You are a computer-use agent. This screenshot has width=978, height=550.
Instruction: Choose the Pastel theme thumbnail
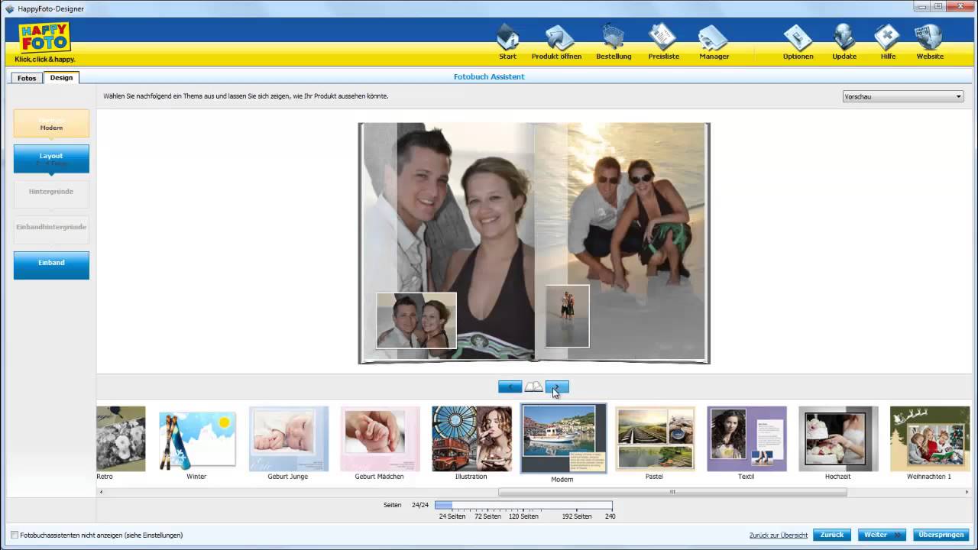click(655, 438)
